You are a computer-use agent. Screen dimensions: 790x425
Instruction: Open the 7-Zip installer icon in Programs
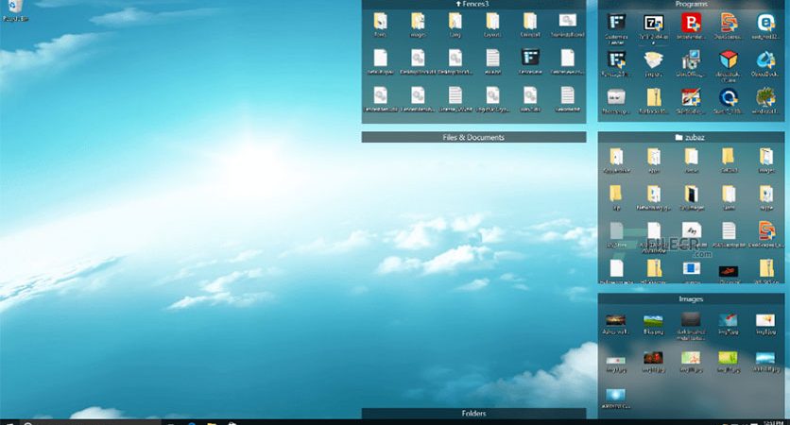[x=654, y=27]
